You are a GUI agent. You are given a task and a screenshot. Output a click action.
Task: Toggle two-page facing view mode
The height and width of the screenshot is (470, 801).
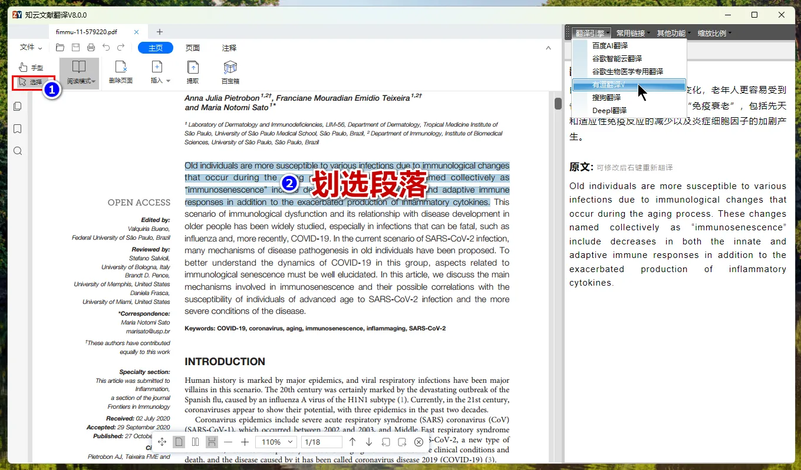pos(195,442)
